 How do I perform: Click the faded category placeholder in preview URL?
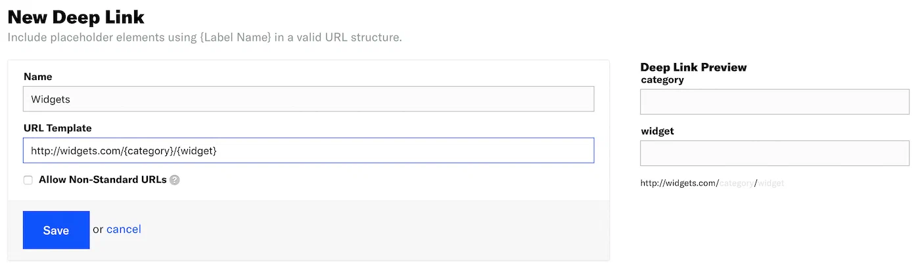tap(737, 183)
